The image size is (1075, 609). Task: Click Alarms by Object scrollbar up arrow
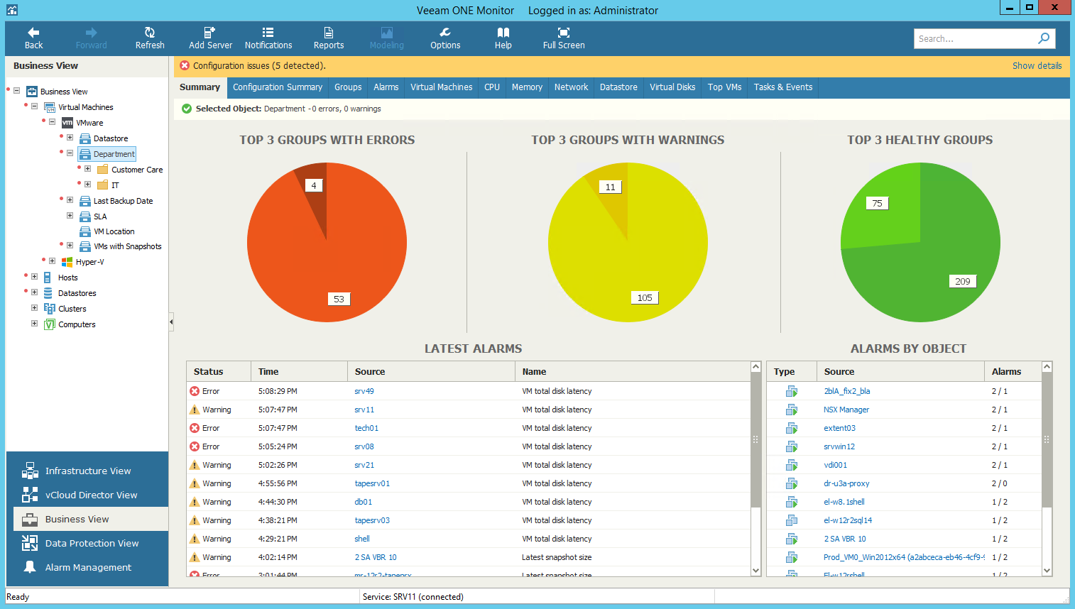[x=1047, y=367]
